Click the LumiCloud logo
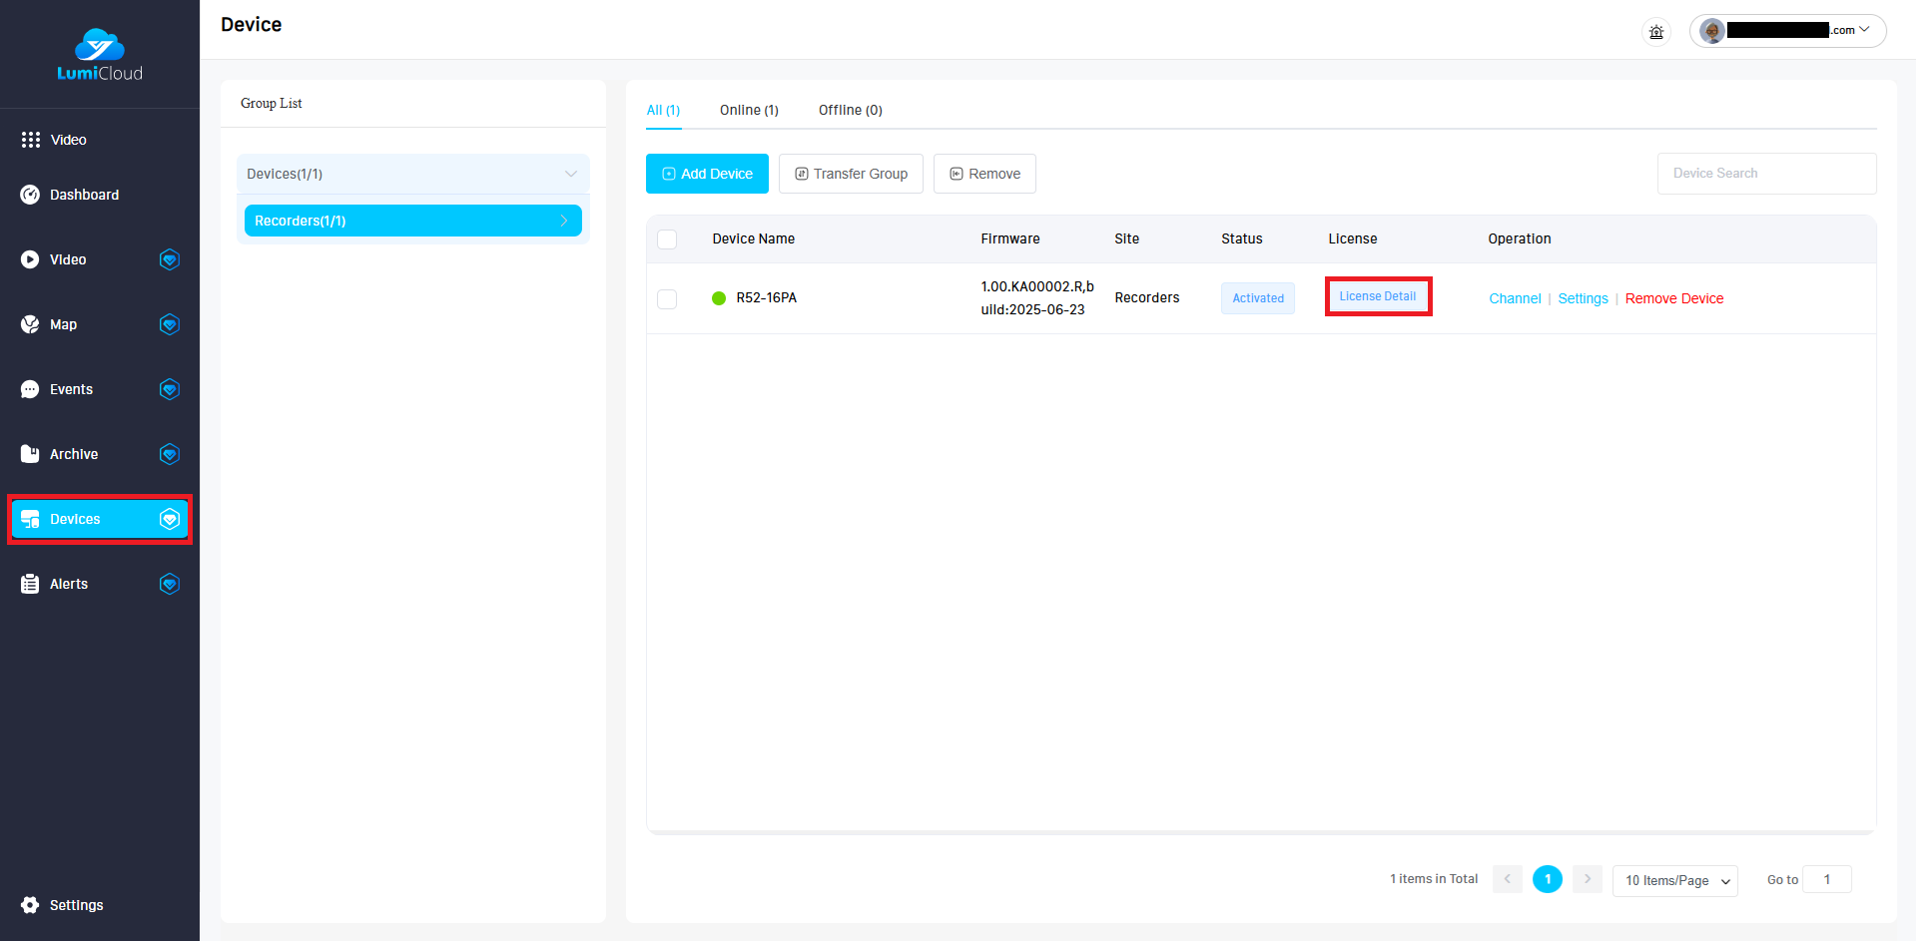This screenshot has height=941, width=1916. click(x=99, y=55)
